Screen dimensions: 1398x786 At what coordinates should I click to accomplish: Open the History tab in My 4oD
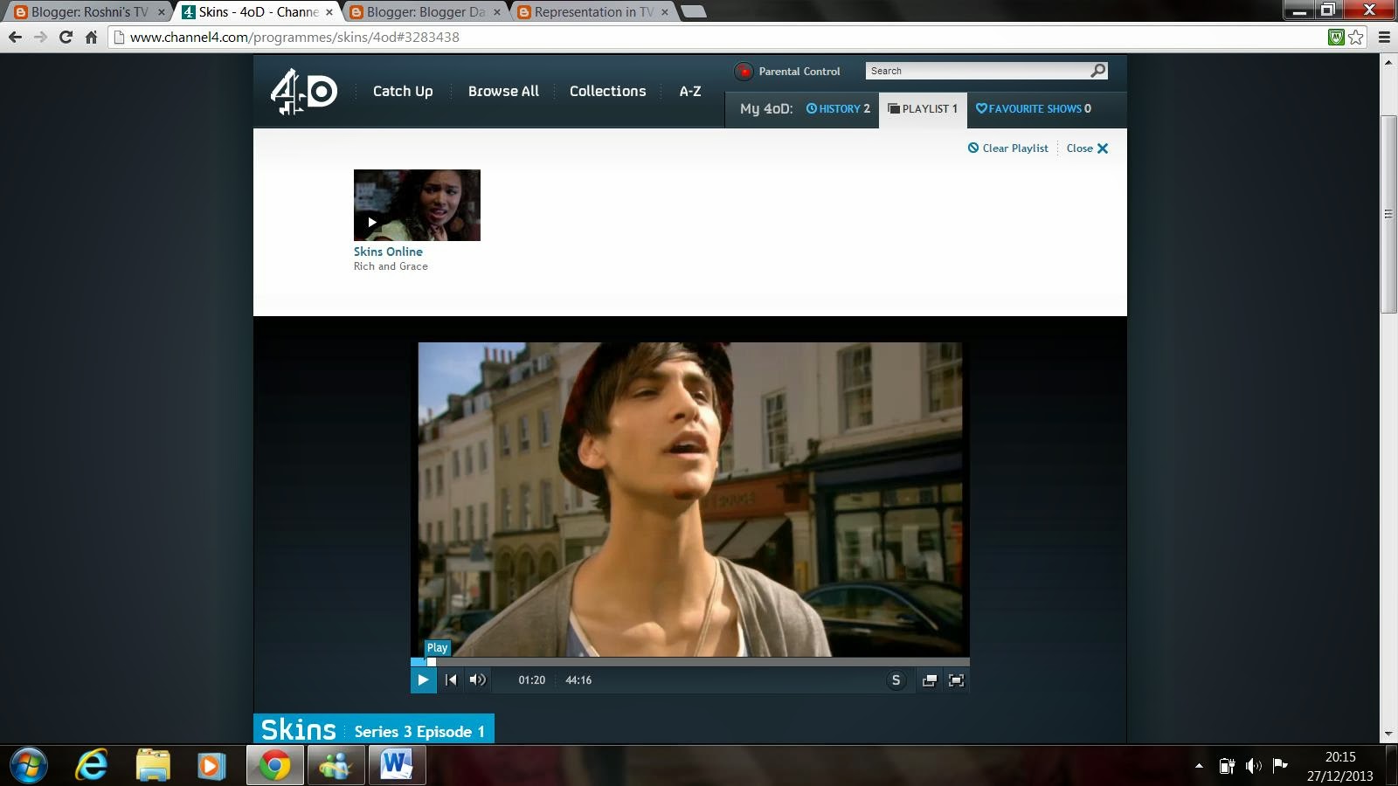[838, 109]
